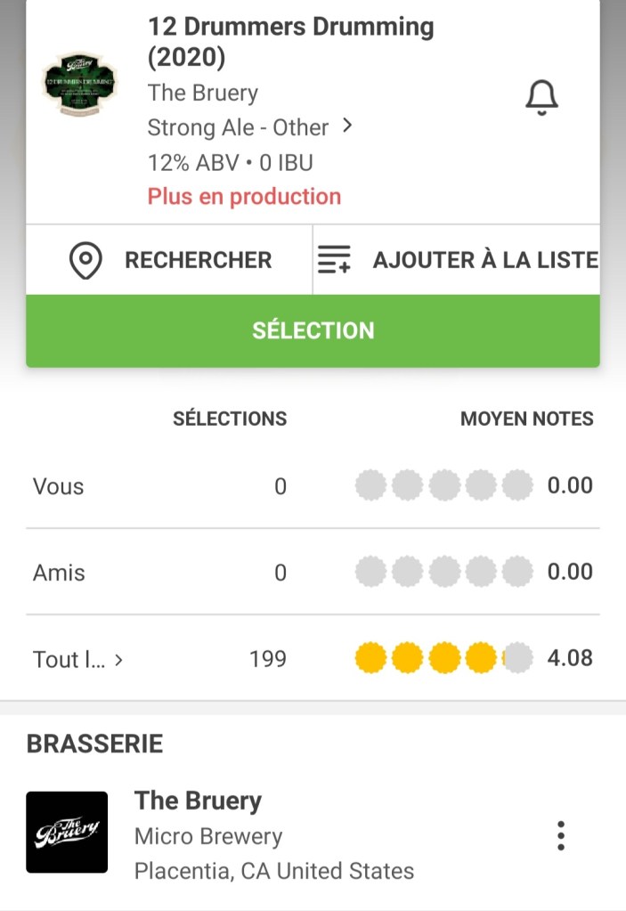Tap The Bruery black logo thumbnail
The height and width of the screenshot is (911, 626).
click(x=67, y=832)
